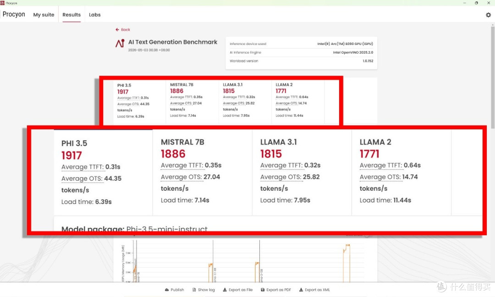The height and width of the screenshot is (297, 495).
Task: Click the 1.0.152 version value
Action: pos(368,61)
